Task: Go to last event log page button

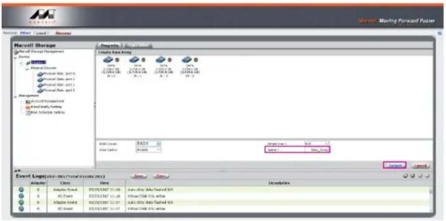Action: [x=427, y=176]
